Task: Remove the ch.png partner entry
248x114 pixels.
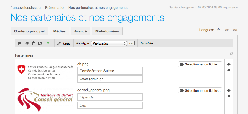Action: click(229, 70)
